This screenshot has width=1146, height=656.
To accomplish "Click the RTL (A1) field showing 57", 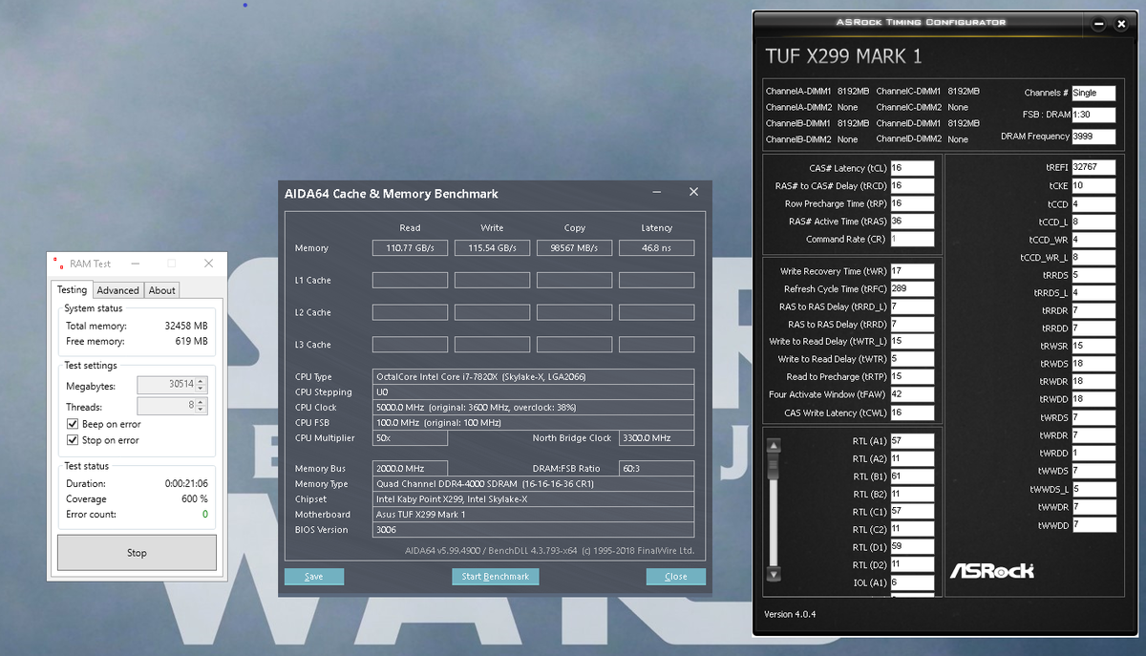I will tap(912, 441).
